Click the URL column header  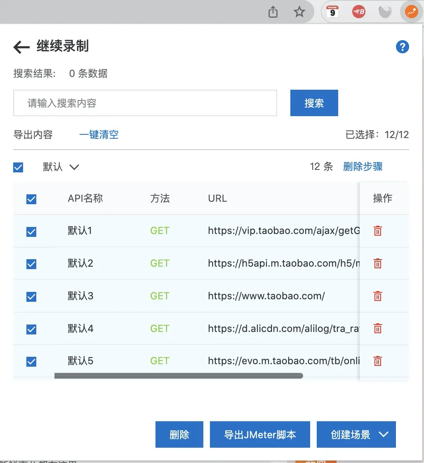pos(217,198)
